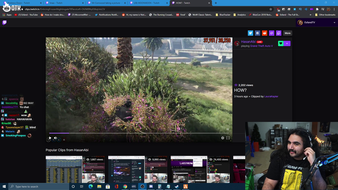The image size is (338, 190).
Task: Click the embed code share icon
Action: [x=271, y=33]
